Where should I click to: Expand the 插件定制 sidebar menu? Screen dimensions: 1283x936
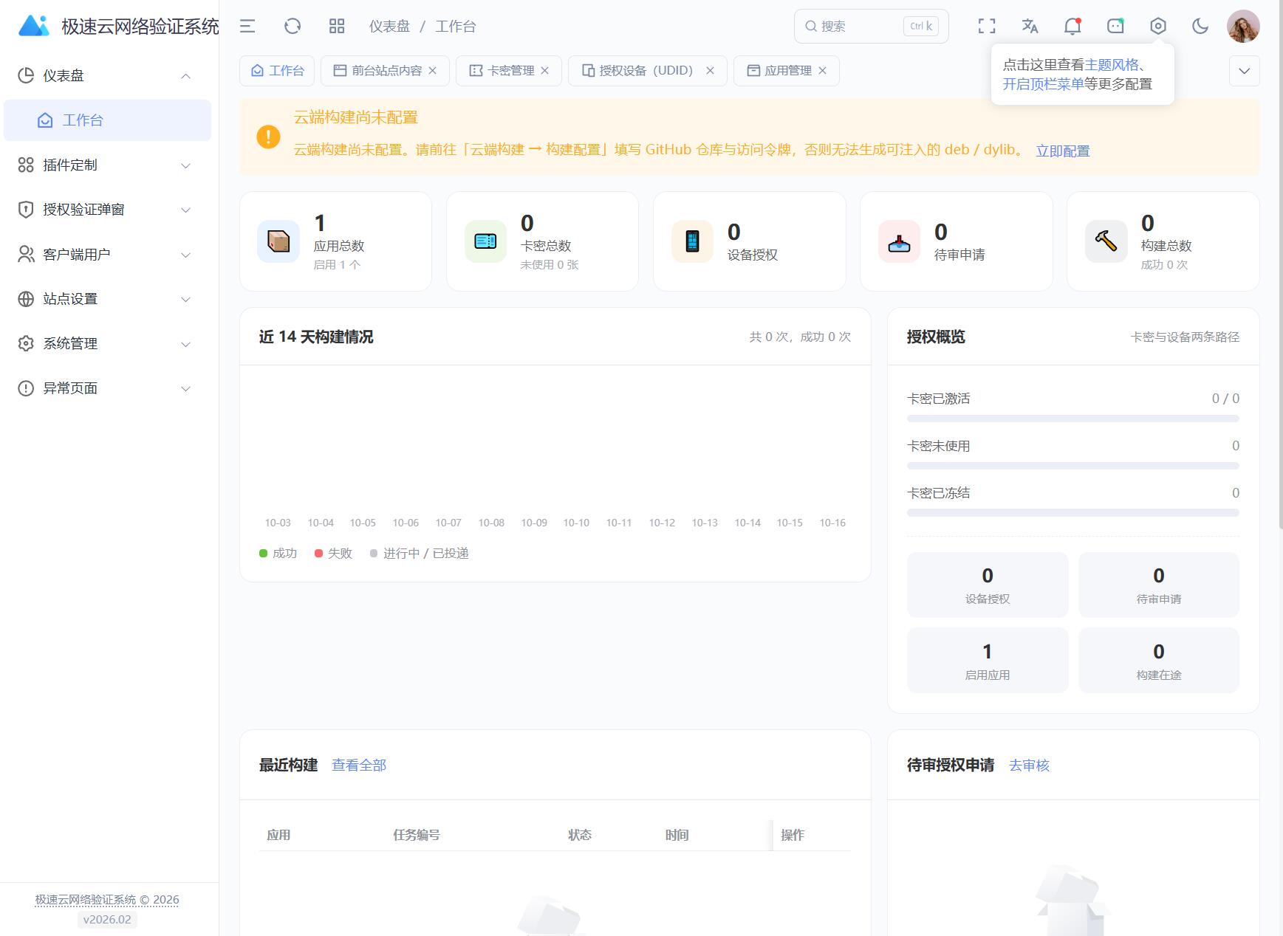(x=107, y=165)
